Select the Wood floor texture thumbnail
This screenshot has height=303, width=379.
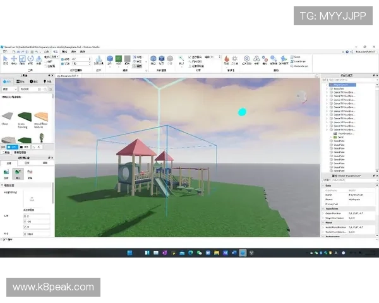(41, 117)
